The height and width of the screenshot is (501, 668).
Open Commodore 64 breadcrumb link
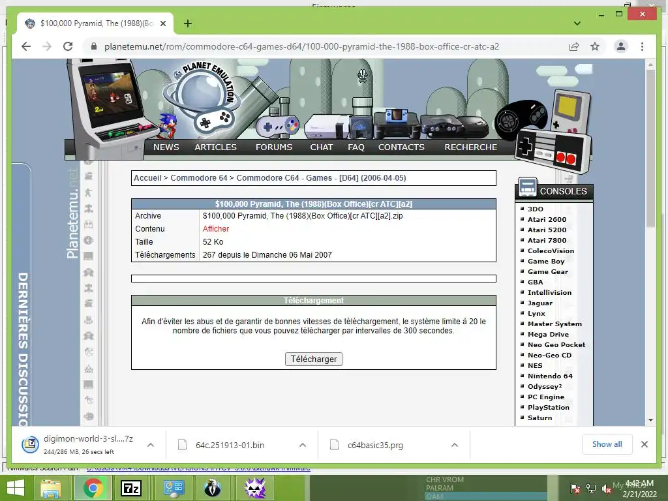click(199, 178)
